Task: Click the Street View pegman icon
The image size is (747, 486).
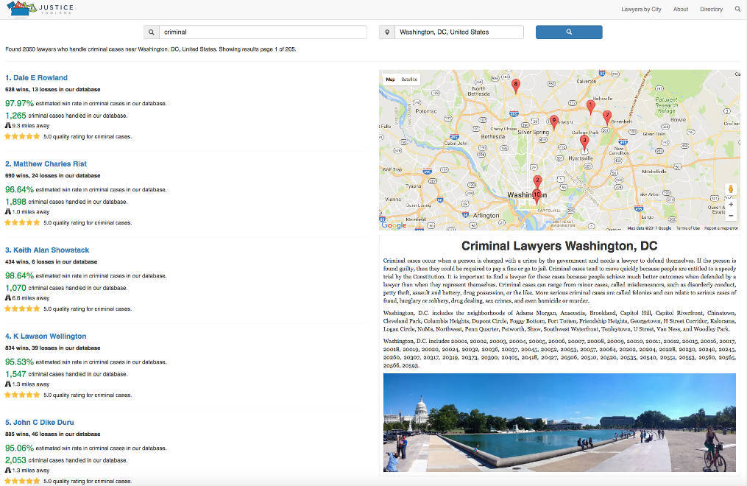Action: [x=731, y=189]
